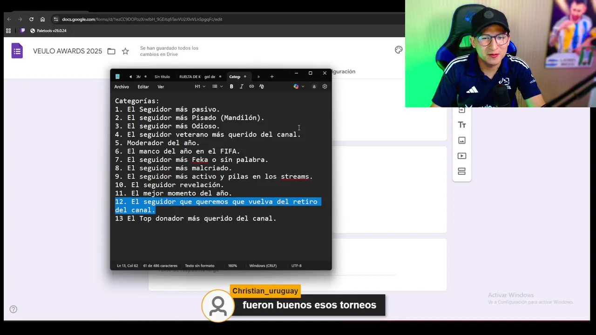Go forward in the browser
Image resolution: width=596 pixels, height=335 pixels.
click(x=20, y=19)
